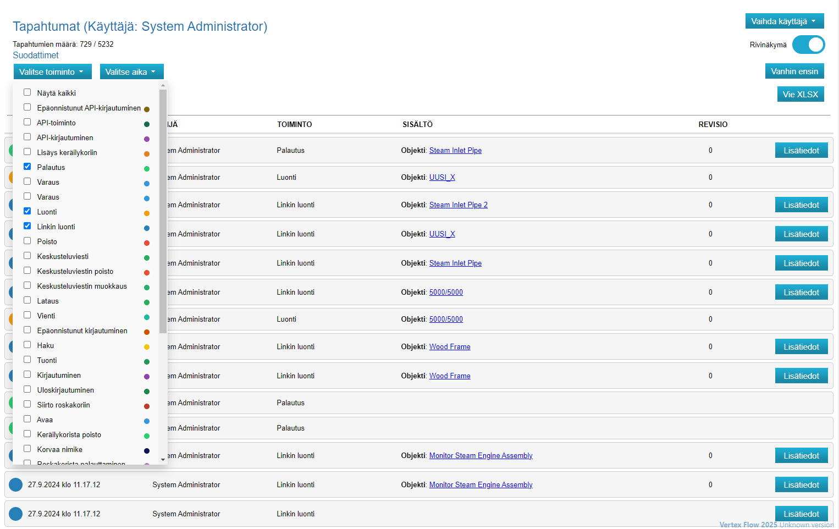Uncheck the Palautus filter checkbox
Viewport: 839px width, 529px height.
(x=27, y=167)
